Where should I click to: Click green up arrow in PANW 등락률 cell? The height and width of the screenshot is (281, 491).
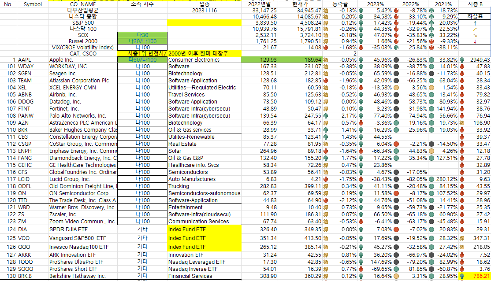(x=326, y=116)
